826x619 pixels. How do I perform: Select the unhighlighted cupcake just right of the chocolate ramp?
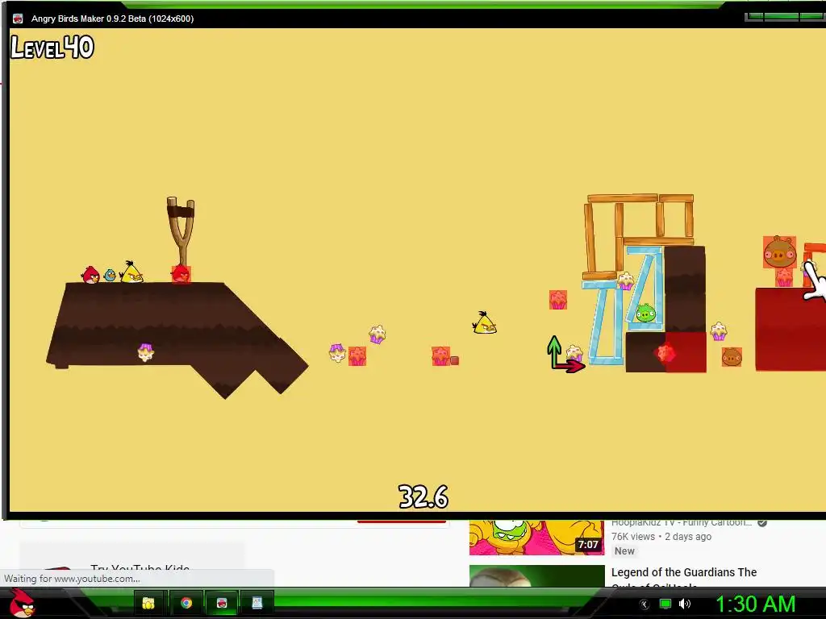(x=337, y=353)
